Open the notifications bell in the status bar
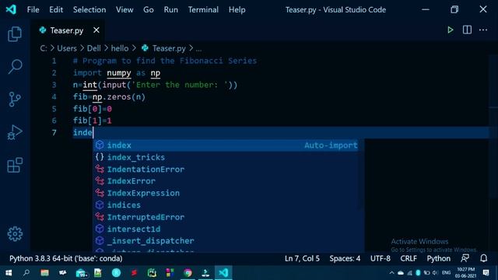Image resolution: width=498 pixels, height=280 pixels. point(483,258)
